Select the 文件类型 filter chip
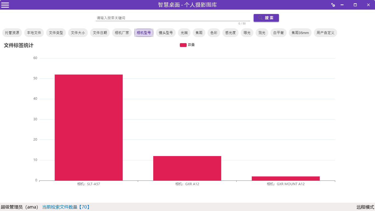This screenshot has height=211, width=375. pyautogui.click(x=56, y=33)
